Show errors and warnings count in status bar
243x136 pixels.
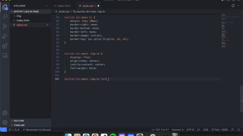(x=14, y=130)
